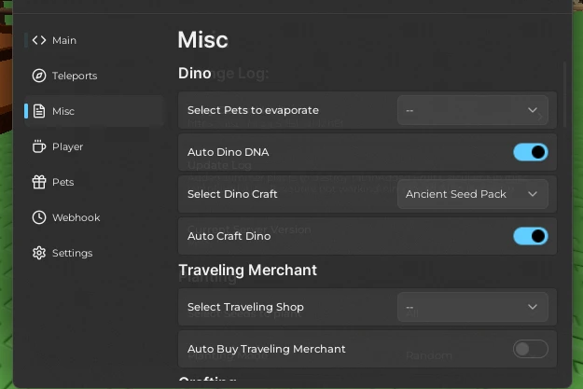Image resolution: width=583 pixels, height=389 pixels.
Task: Click the document icon beside Misc
Action: pyautogui.click(x=39, y=111)
